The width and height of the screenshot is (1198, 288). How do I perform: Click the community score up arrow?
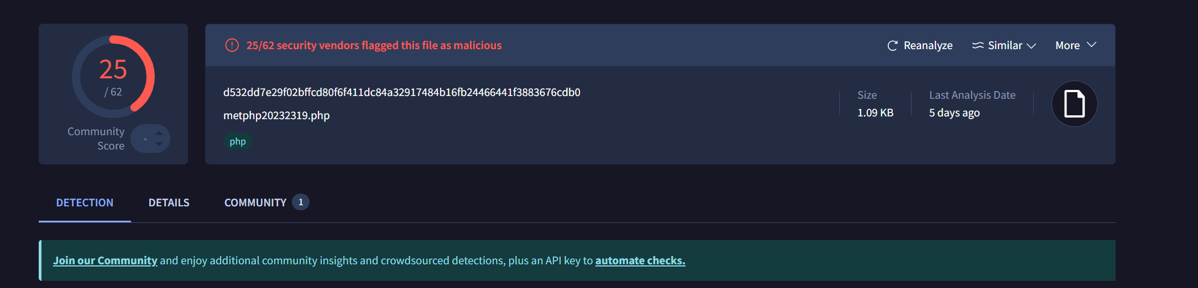click(x=159, y=133)
